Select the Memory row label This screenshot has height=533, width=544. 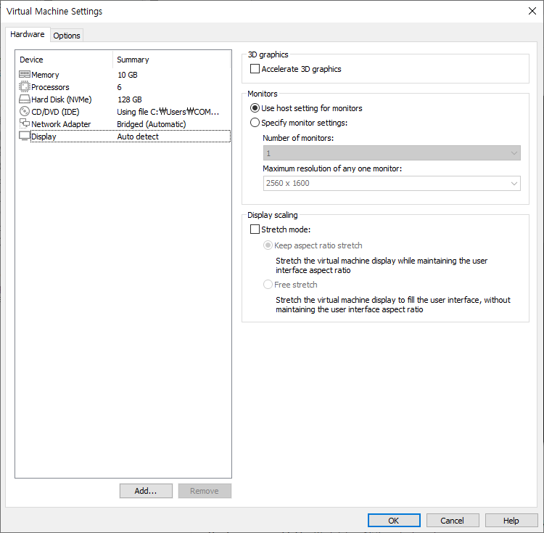(x=45, y=75)
